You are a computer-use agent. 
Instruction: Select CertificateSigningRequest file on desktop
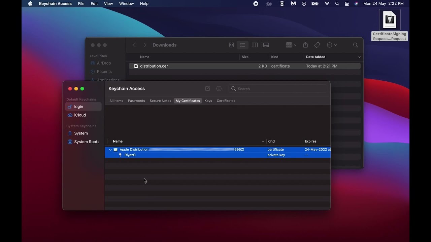tap(390, 25)
